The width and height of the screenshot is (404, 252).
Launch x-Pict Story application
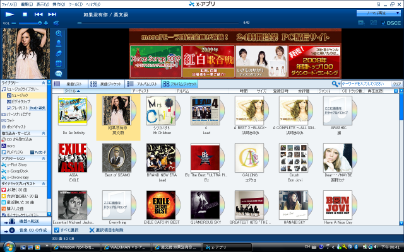15,164
